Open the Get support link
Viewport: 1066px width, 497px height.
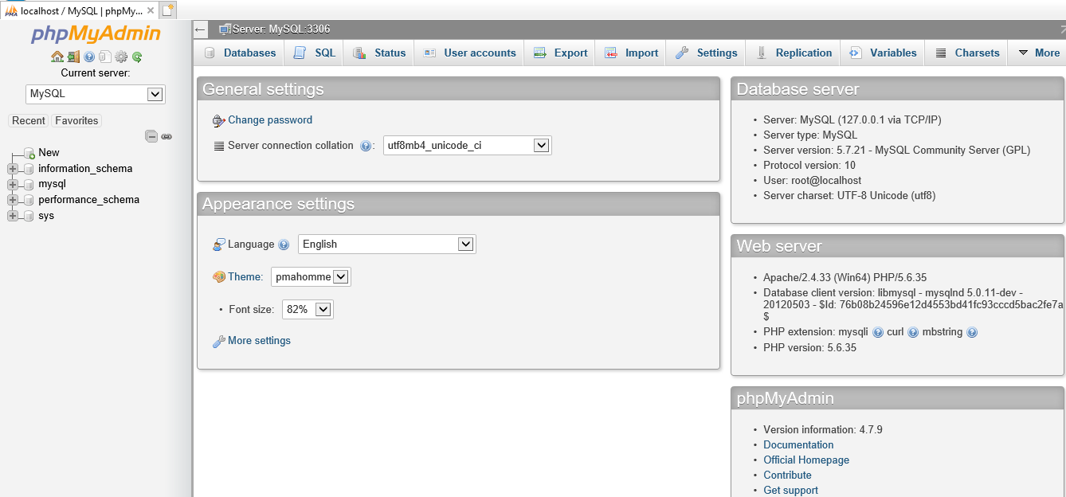coord(790,491)
